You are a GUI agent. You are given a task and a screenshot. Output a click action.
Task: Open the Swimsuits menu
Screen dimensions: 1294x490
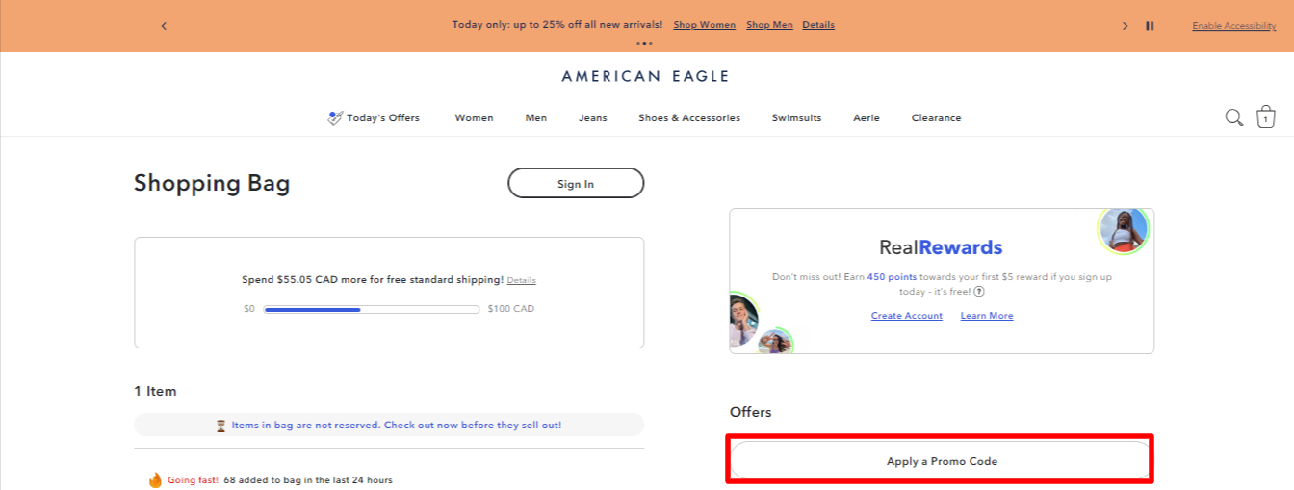pos(796,118)
